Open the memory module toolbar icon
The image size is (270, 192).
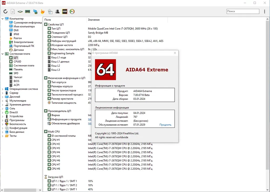(x=28, y=12)
